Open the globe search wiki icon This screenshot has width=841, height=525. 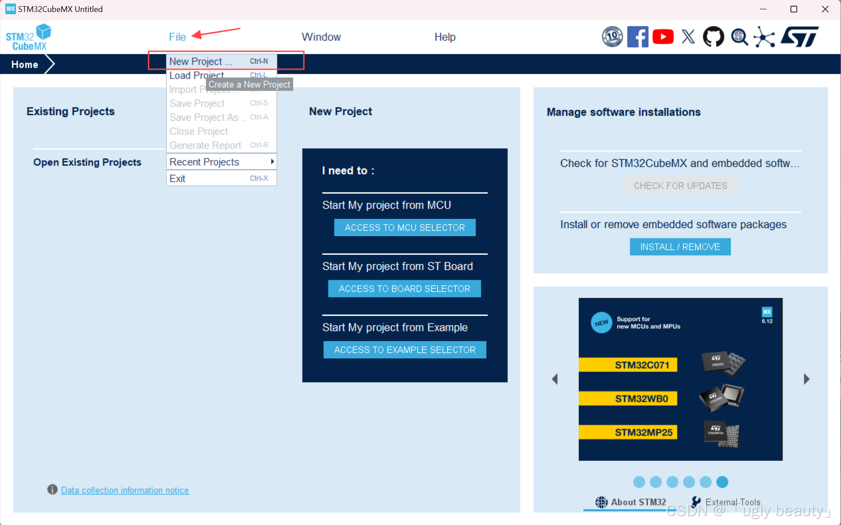[x=739, y=37]
